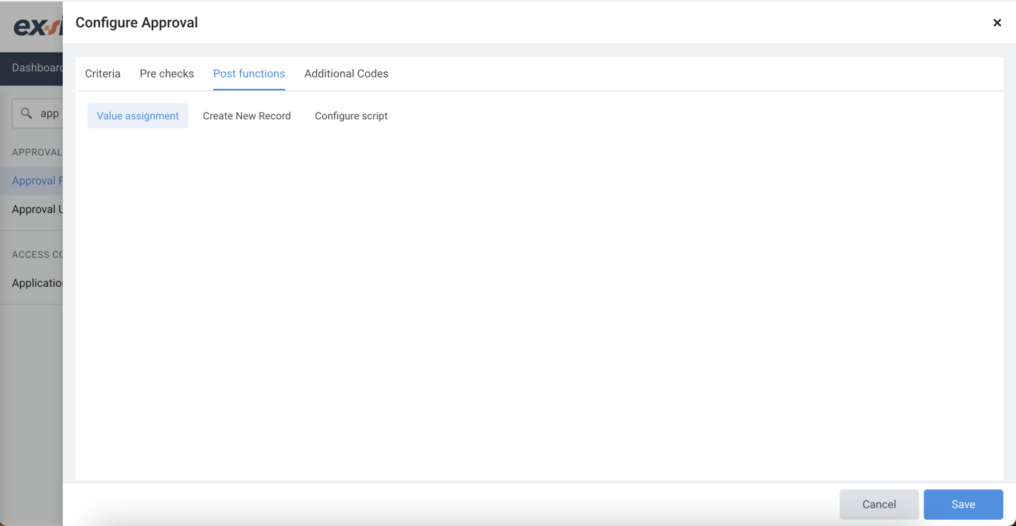Open the Dashboard item in the background nav
This screenshot has width=1016, height=526.
(37, 68)
